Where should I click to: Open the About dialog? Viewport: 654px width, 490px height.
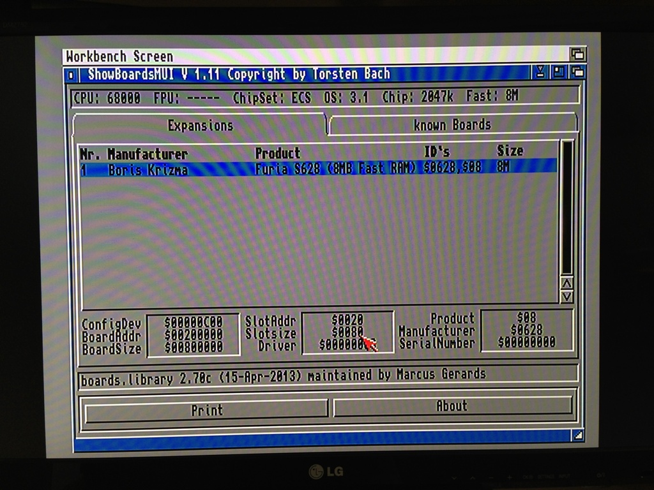pos(452,406)
